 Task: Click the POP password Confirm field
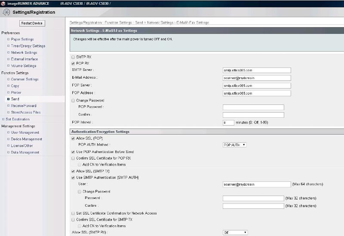(253, 115)
